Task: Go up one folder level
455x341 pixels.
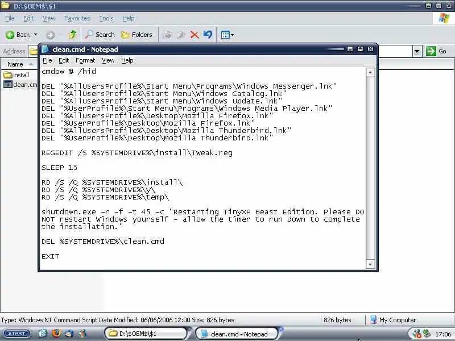Action: click(73, 35)
